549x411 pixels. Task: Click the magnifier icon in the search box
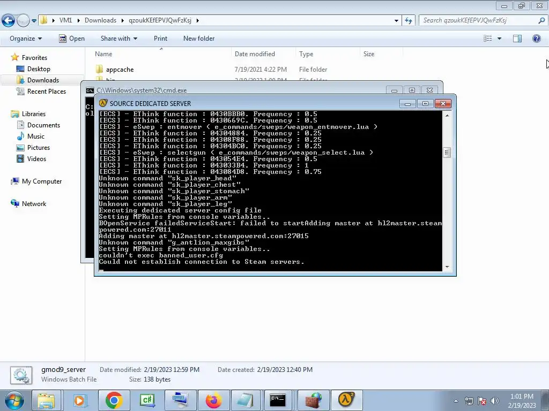[541, 20]
